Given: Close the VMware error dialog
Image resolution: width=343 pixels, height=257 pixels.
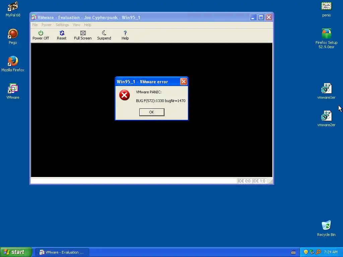Looking at the screenshot, I should pyautogui.click(x=184, y=82).
